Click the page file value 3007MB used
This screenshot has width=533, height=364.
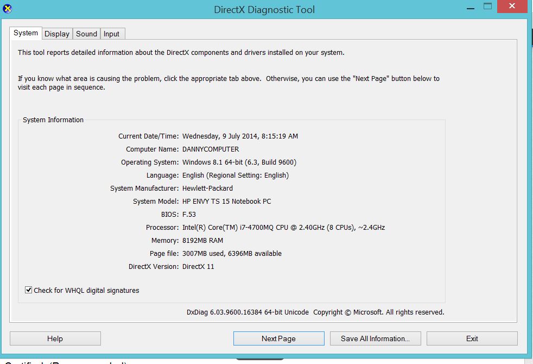[x=204, y=254]
